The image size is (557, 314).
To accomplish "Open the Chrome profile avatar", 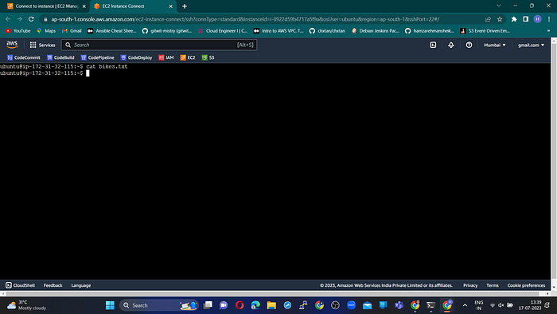I will (537, 19).
